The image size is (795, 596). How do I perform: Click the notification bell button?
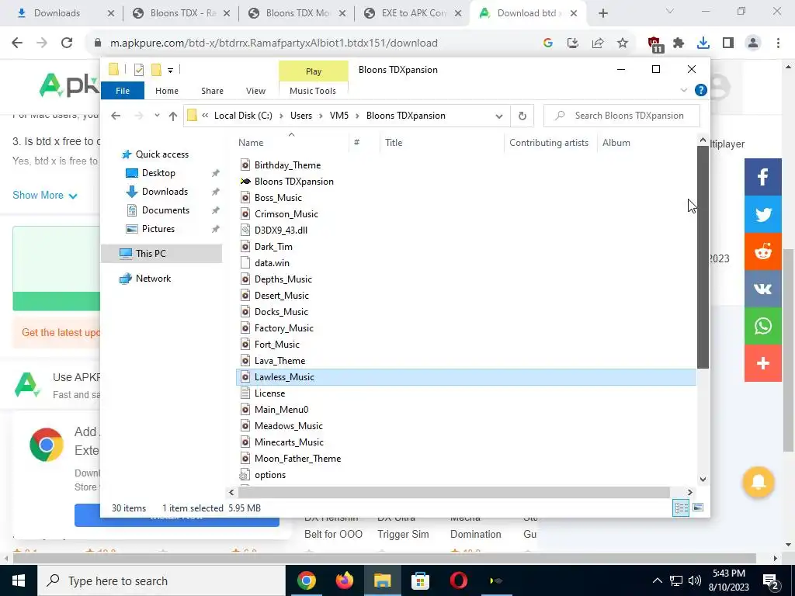(x=759, y=481)
